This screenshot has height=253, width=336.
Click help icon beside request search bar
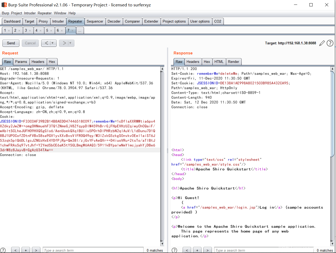pos(3,250)
